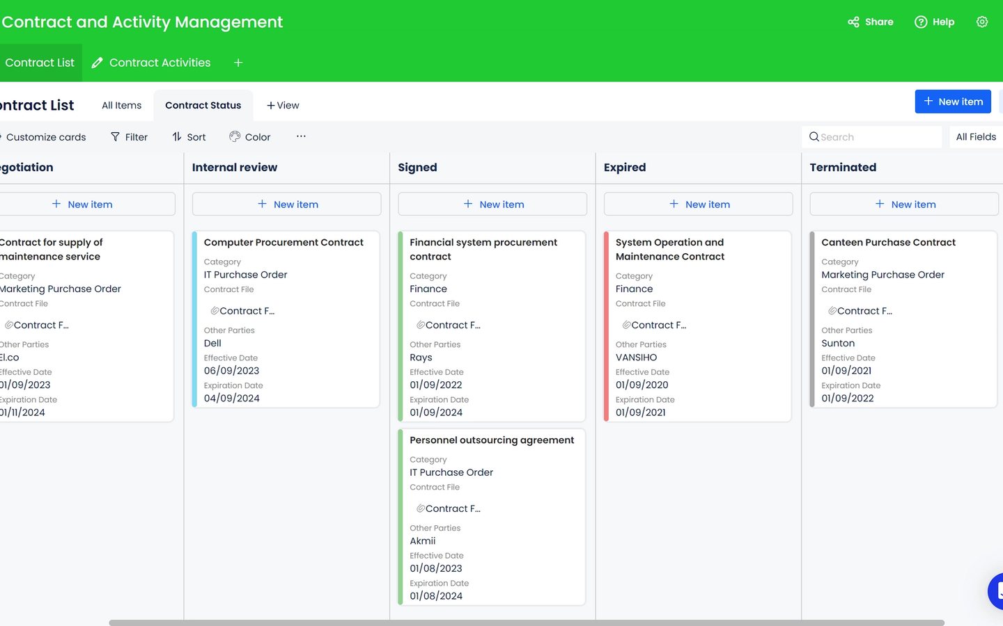Select the All Items view

[x=122, y=105]
